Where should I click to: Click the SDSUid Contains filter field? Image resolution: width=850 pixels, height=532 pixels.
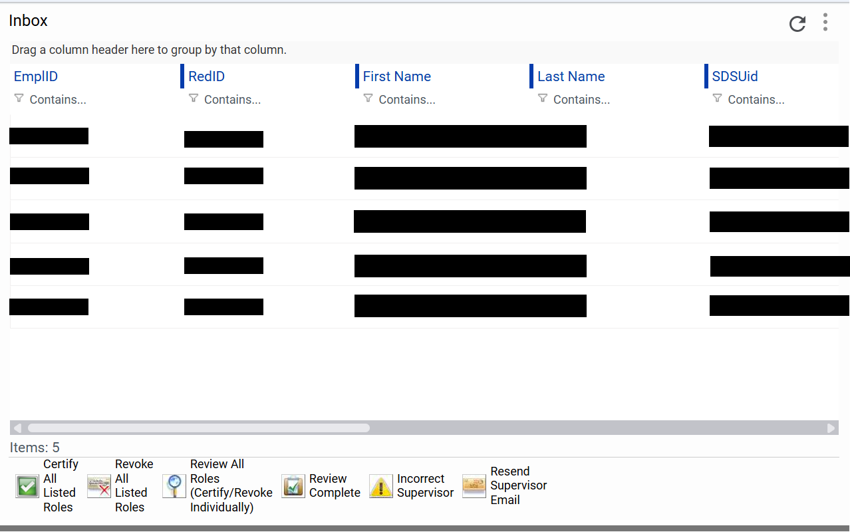coord(756,100)
